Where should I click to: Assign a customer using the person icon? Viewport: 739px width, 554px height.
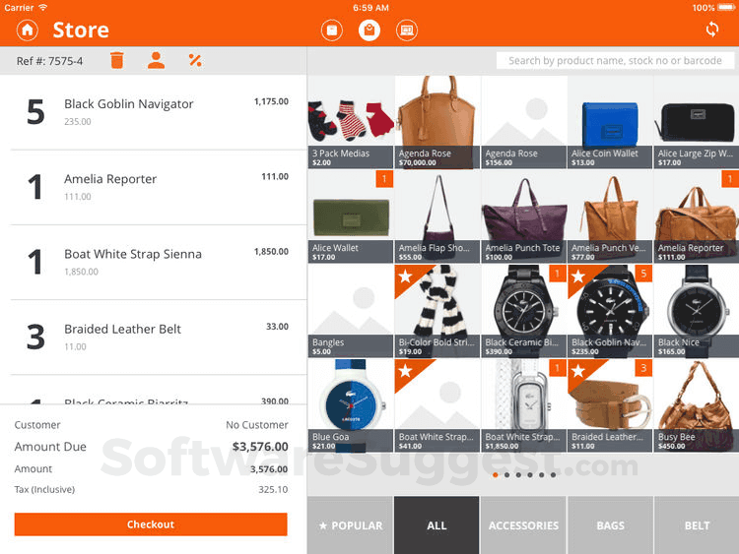coord(156,60)
